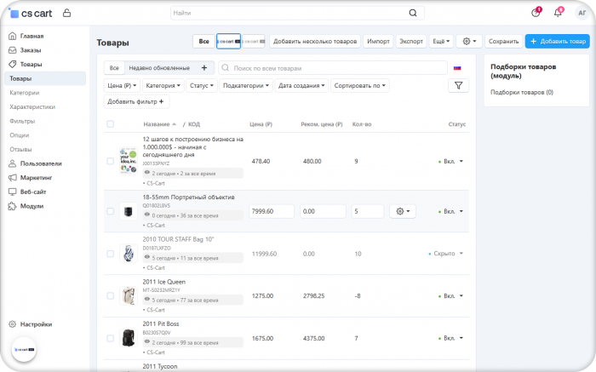Click the Экспорт button
The width and height of the screenshot is (596, 372).
411,41
